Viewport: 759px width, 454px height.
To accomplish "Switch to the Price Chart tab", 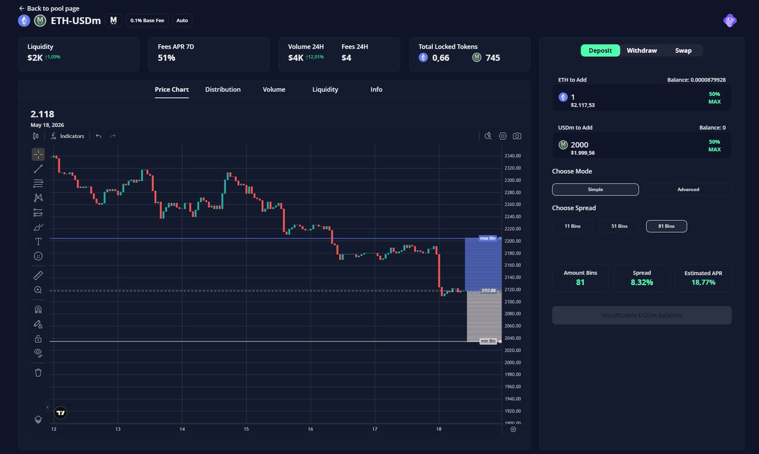I will coord(171,90).
